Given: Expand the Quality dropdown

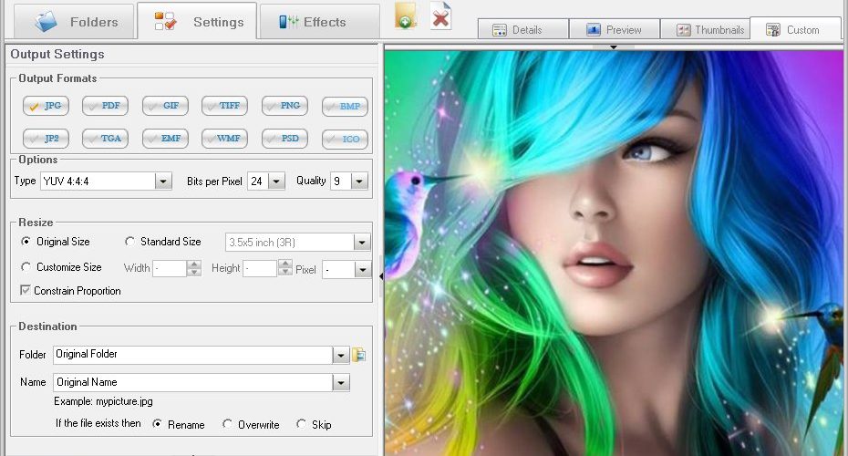Looking at the screenshot, I should tap(359, 181).
